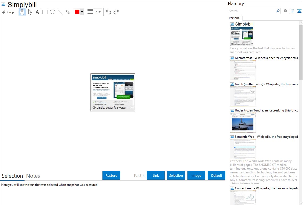Pick the text annotation tool

tap(37, 12)
